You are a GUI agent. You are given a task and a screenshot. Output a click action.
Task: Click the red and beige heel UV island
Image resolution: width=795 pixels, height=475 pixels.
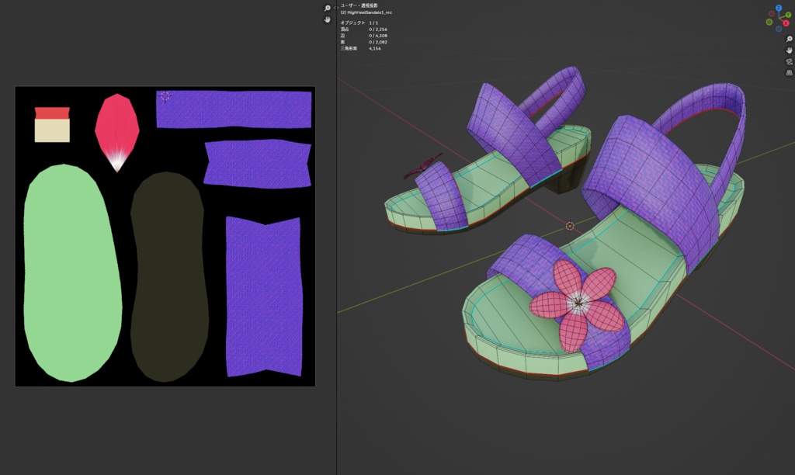(52, 125)
